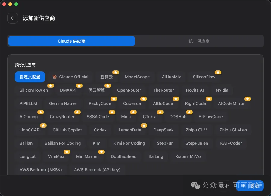Choose CrazyRouter provider
271x196 pixels.
point(62,117)
